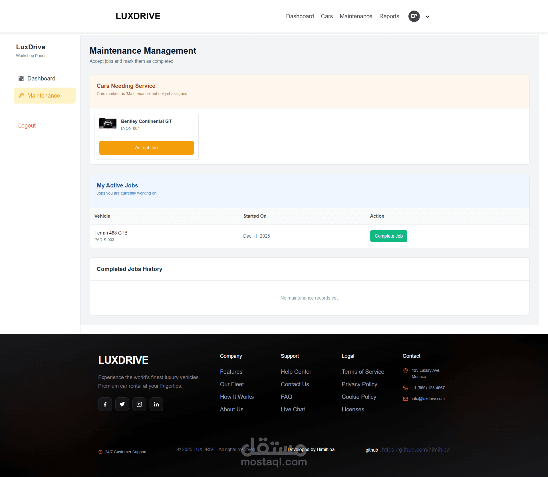Open the himihiba GitHub link
548x477 pixels.
click(x=416, y=450)
